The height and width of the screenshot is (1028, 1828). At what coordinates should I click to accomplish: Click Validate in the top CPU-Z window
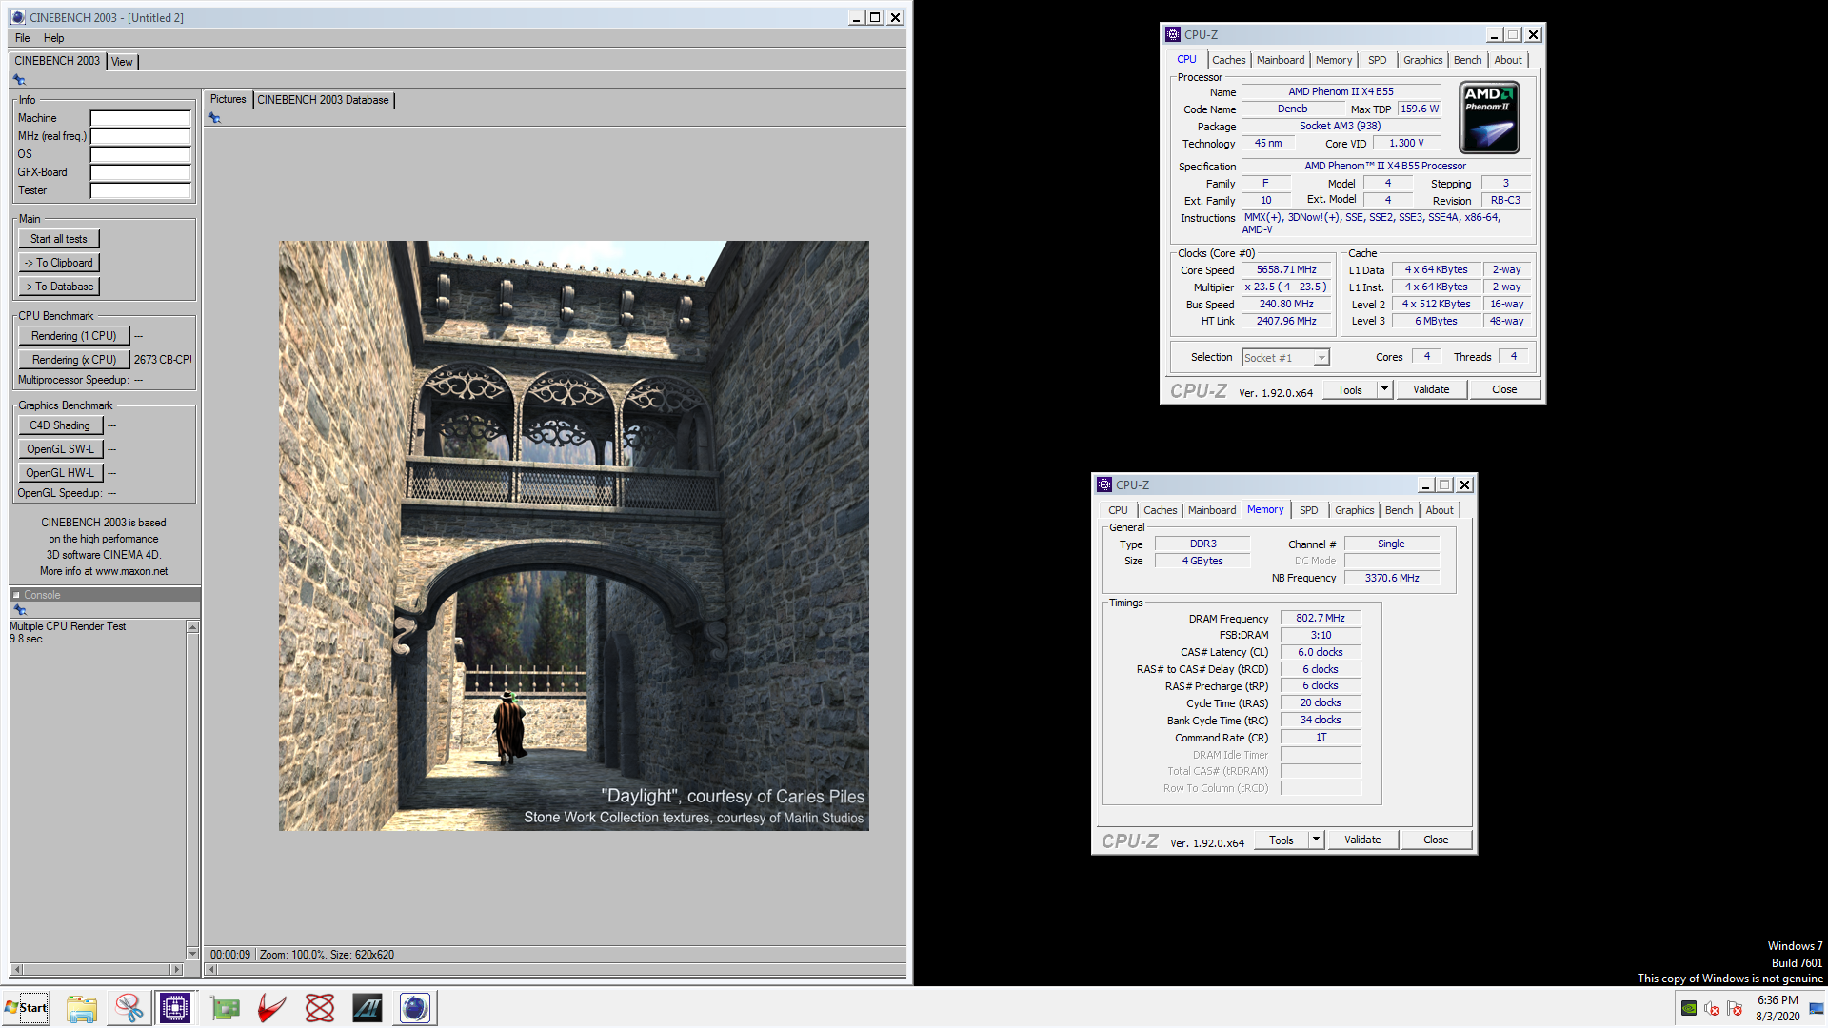pos(1431,389)
